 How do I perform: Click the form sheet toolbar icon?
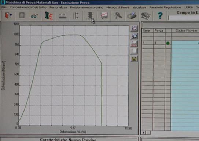coord(22,15)
